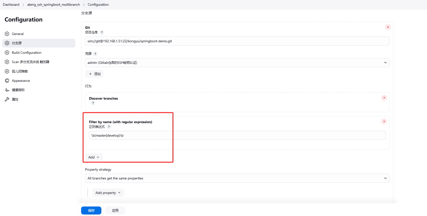Click help icon next to 正则表达式
Image resolution: width=427 pixels, height=216 pixels.
[x=109, y=127]
